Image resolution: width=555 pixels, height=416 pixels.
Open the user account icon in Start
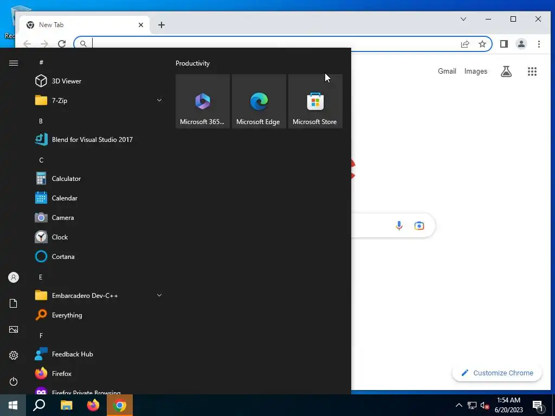(14, 277)
